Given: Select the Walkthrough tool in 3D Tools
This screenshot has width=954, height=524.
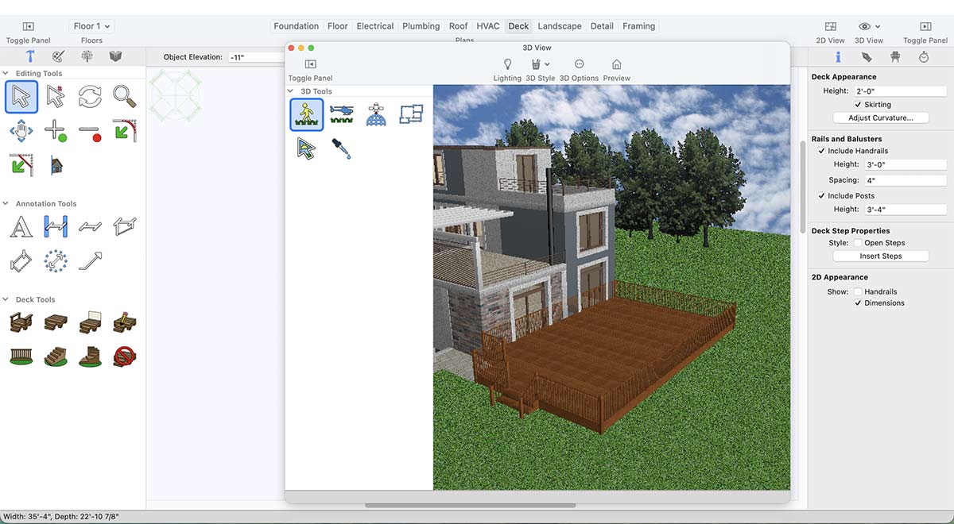Looking at the screenshot, I should pyautogui.click(x=306, y=114).
